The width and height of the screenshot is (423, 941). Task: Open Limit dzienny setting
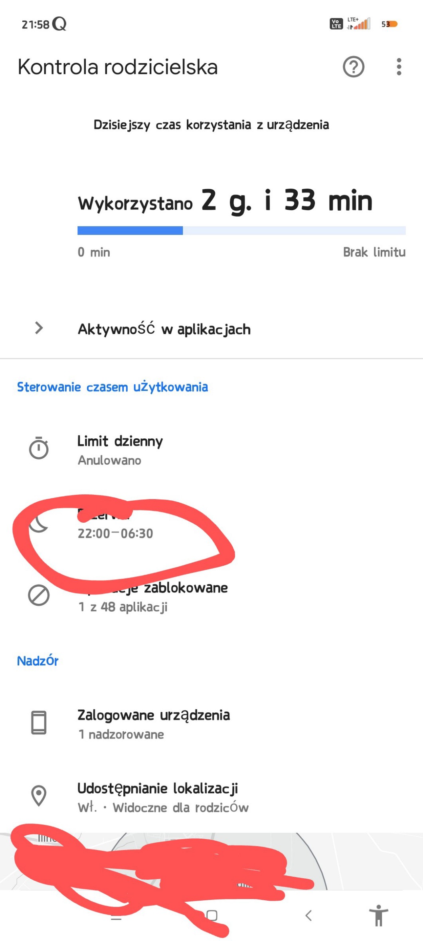point(120,450)
